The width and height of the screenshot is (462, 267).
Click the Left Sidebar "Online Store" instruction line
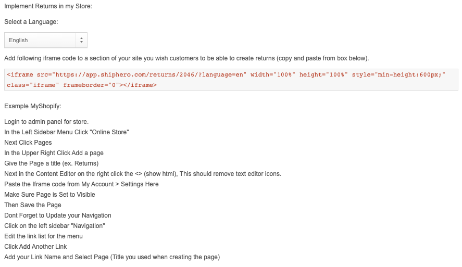tap(67, 132)
